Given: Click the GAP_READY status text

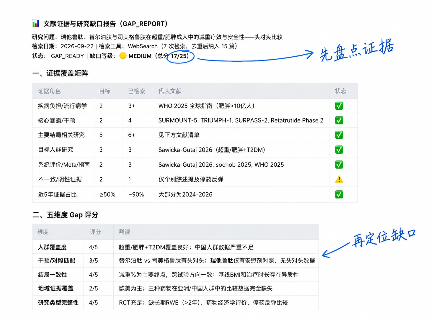Looking at the screenshot, I should pos(67,56).
